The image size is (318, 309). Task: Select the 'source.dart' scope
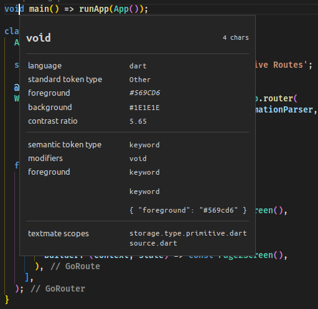tap(153, 243)
